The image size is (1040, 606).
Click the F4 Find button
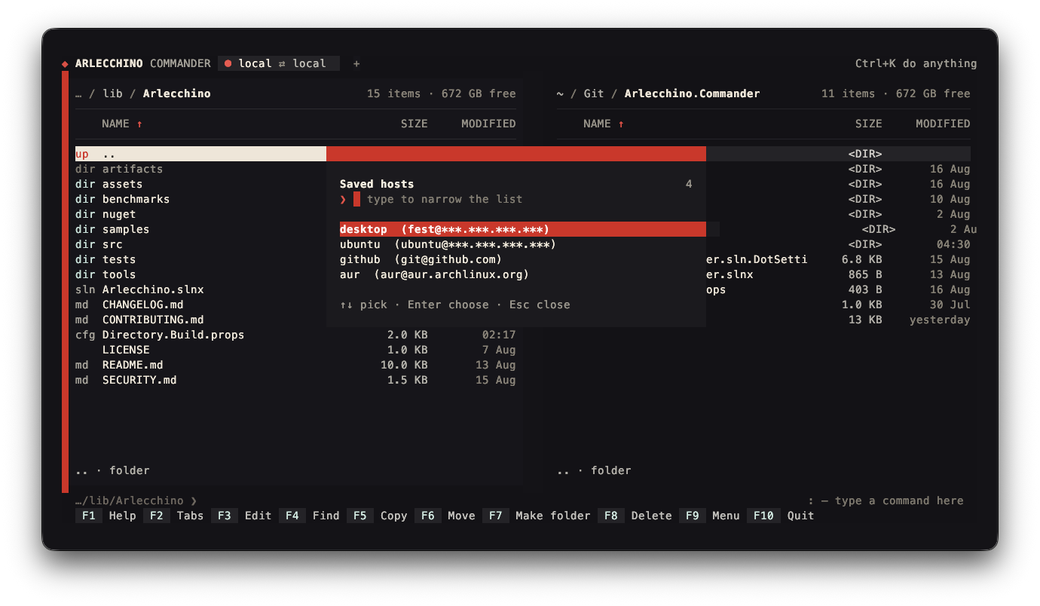tap(310, 516)
